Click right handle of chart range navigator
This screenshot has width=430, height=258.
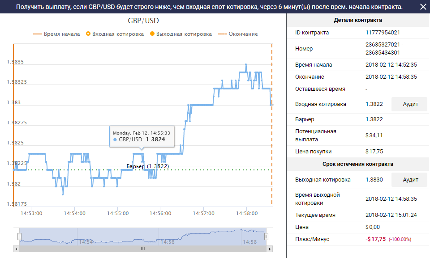pos(266,237)
